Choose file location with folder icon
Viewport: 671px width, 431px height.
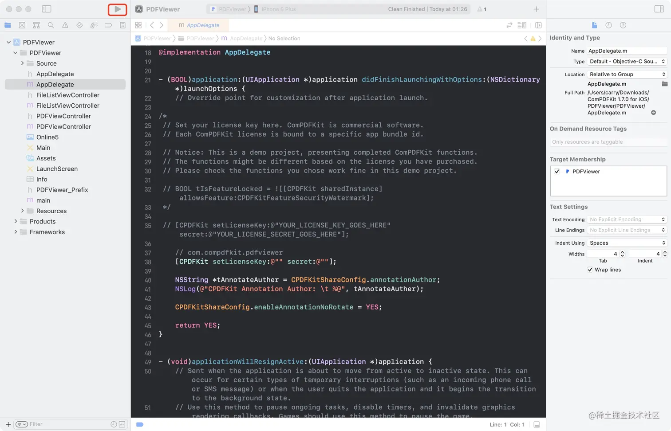(x=664, y=84)
